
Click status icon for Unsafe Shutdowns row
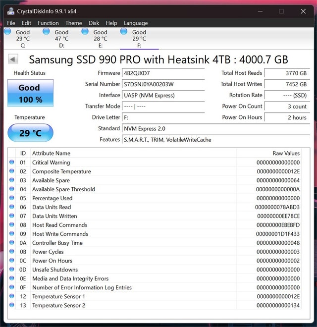12,269
